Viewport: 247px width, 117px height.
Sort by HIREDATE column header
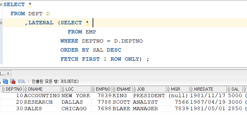(x=208, y=89)
